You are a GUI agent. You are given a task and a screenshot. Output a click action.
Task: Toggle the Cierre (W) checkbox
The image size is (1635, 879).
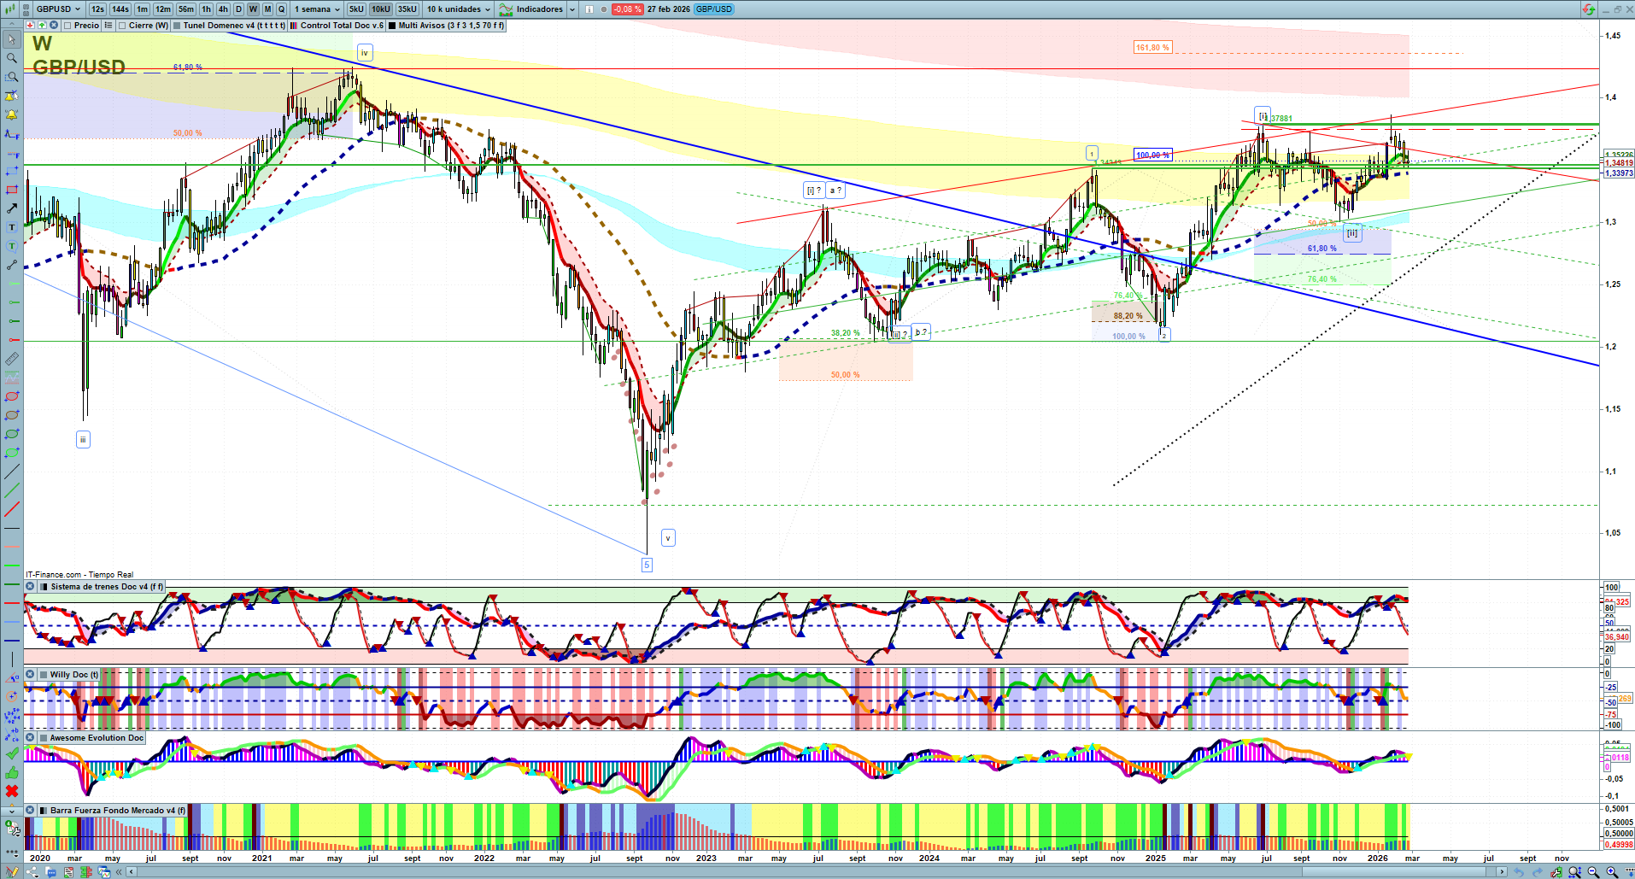pyautogui.click(x=122, y=26)
